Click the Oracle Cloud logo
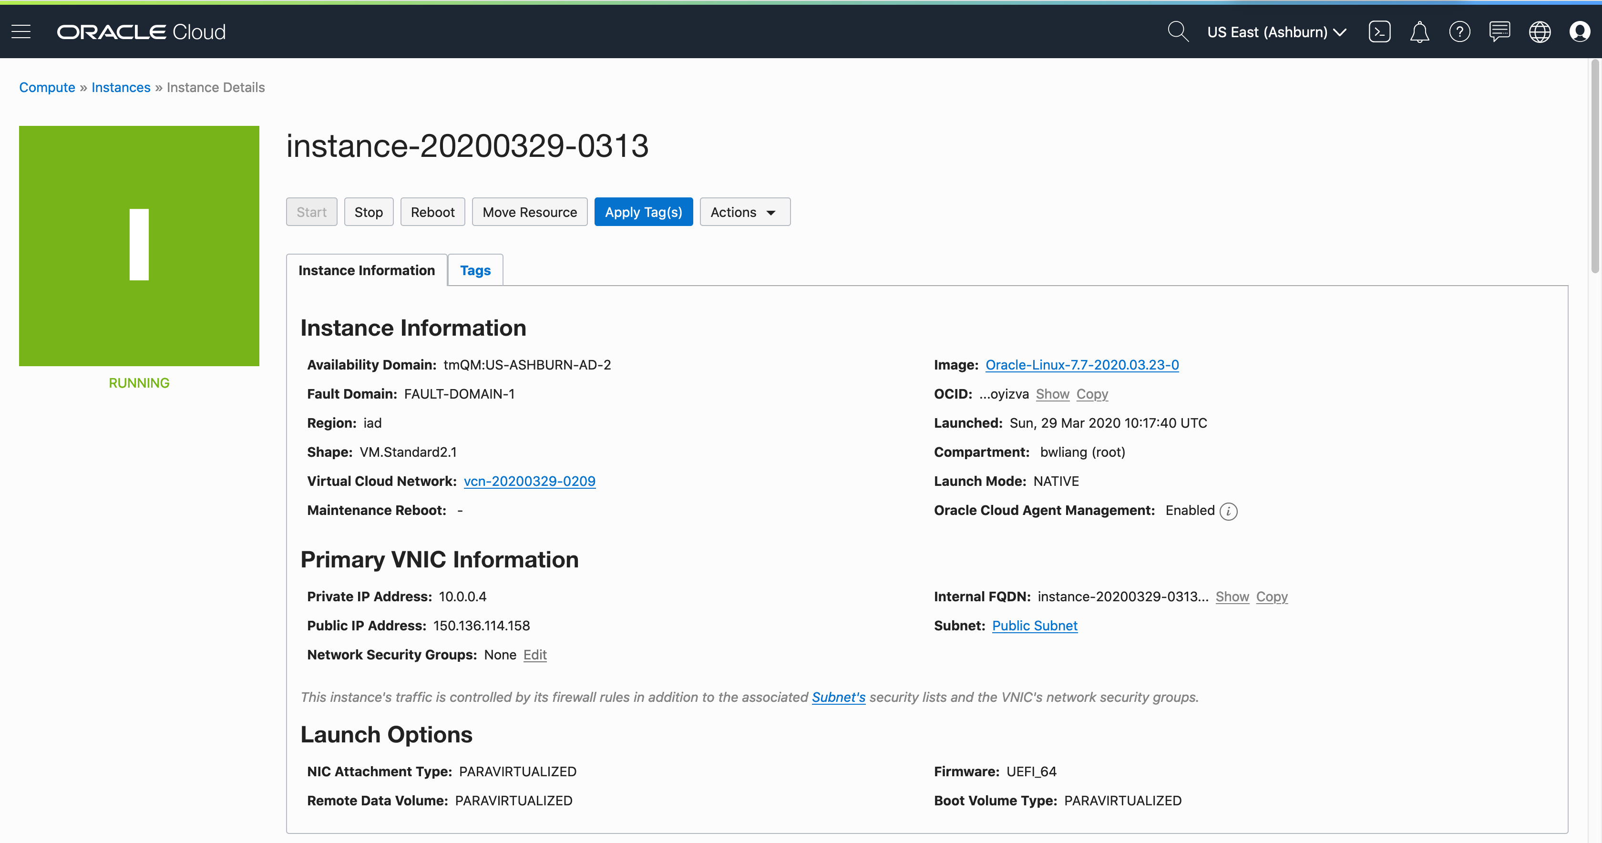The image size is (1602, 843). [141, 32]
